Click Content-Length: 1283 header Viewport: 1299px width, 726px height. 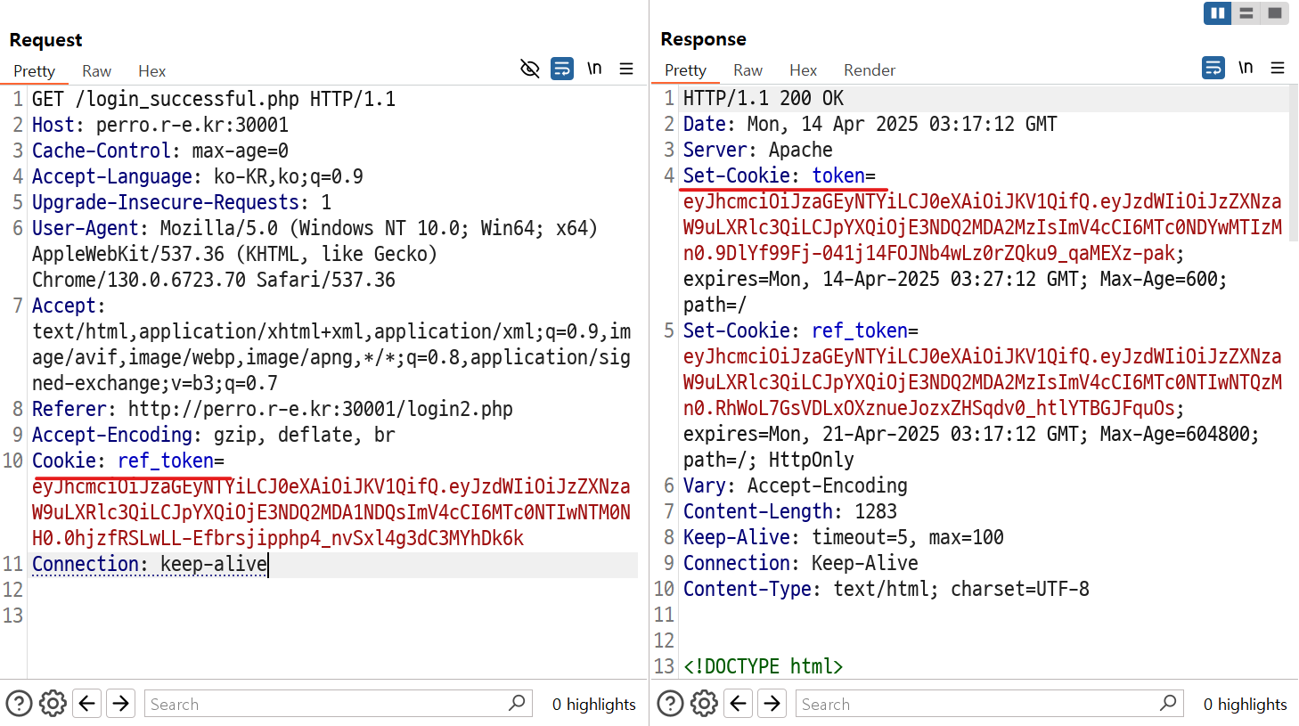790,511
